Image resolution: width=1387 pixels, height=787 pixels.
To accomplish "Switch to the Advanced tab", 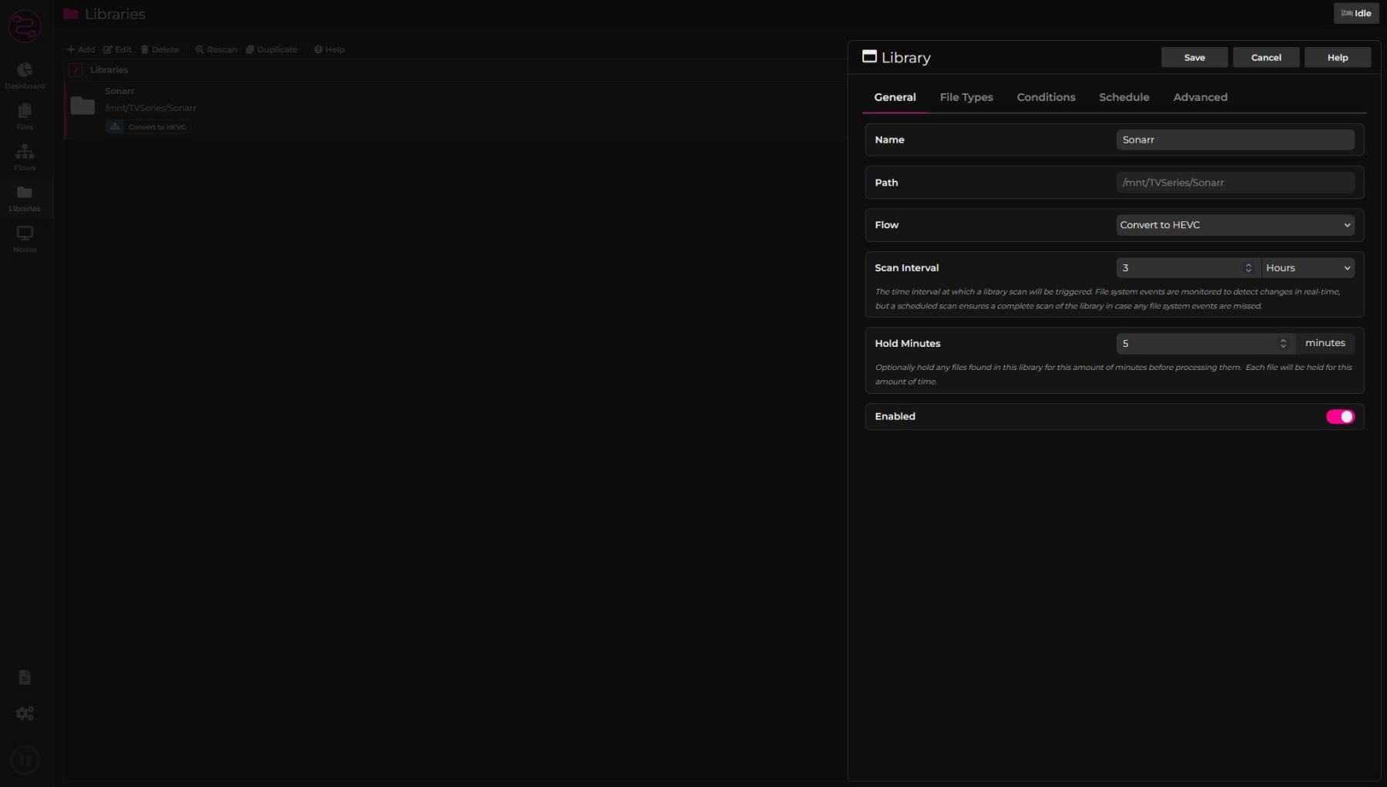I will pyautogui.click(x=1200, y=97).
